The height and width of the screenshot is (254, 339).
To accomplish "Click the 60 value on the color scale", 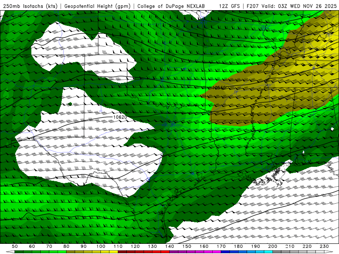I will pyautogui.click(x=32, y=246).
